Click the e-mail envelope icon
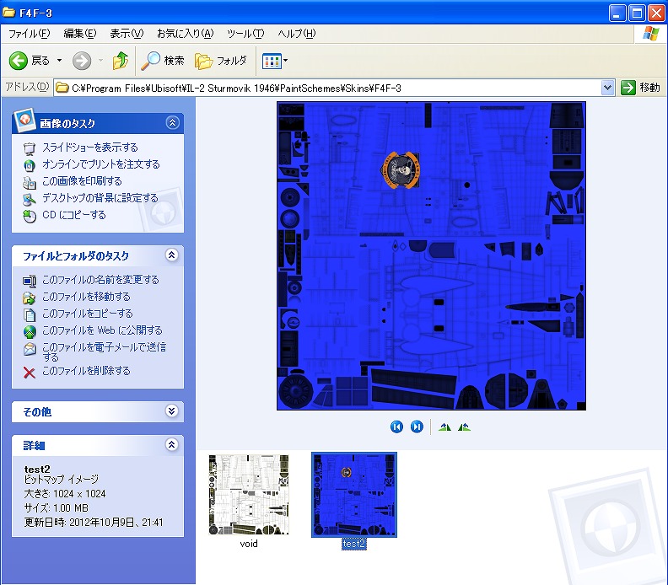Screen dimensions: 668x585 [29, 349]
